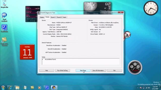This screenshot has width=161, height=90.
Task: Show hidden system tray icons
Action: [138, 88]
